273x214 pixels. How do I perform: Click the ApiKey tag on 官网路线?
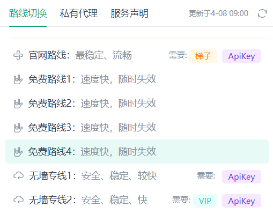pyautogui.click(x=241, y=56)
